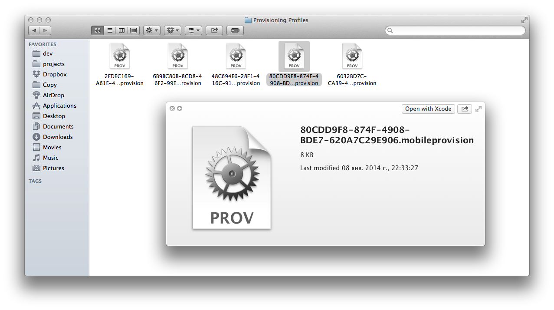Switch to column view
Viewport: 554px width, 310px height.
click(x=122, y=30)
